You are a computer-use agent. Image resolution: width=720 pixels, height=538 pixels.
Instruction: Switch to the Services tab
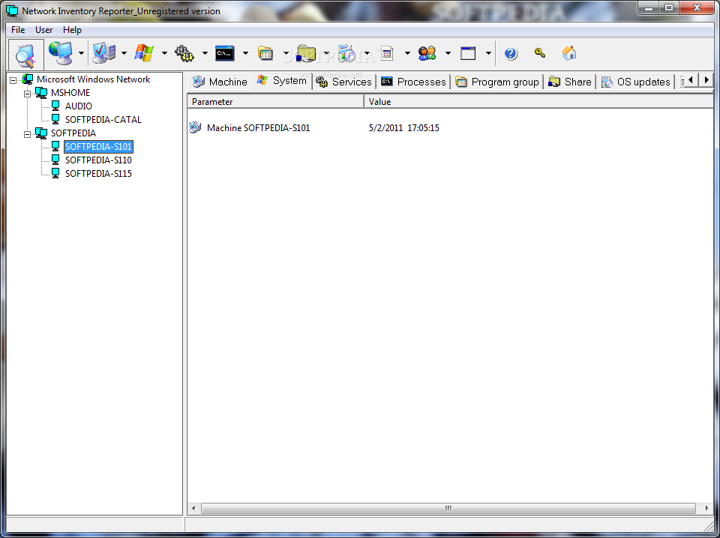[344, 82]
